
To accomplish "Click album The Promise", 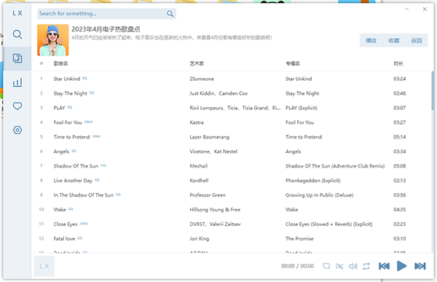I will click(299, 238).
